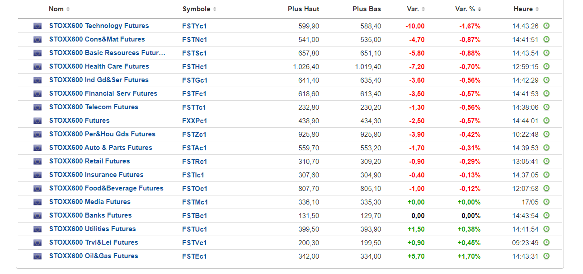Open the STOXX600 Oil&Gas Futures link
Image resolution: width=583 pixels, height=274 pixels.
(x=94, y=256)
